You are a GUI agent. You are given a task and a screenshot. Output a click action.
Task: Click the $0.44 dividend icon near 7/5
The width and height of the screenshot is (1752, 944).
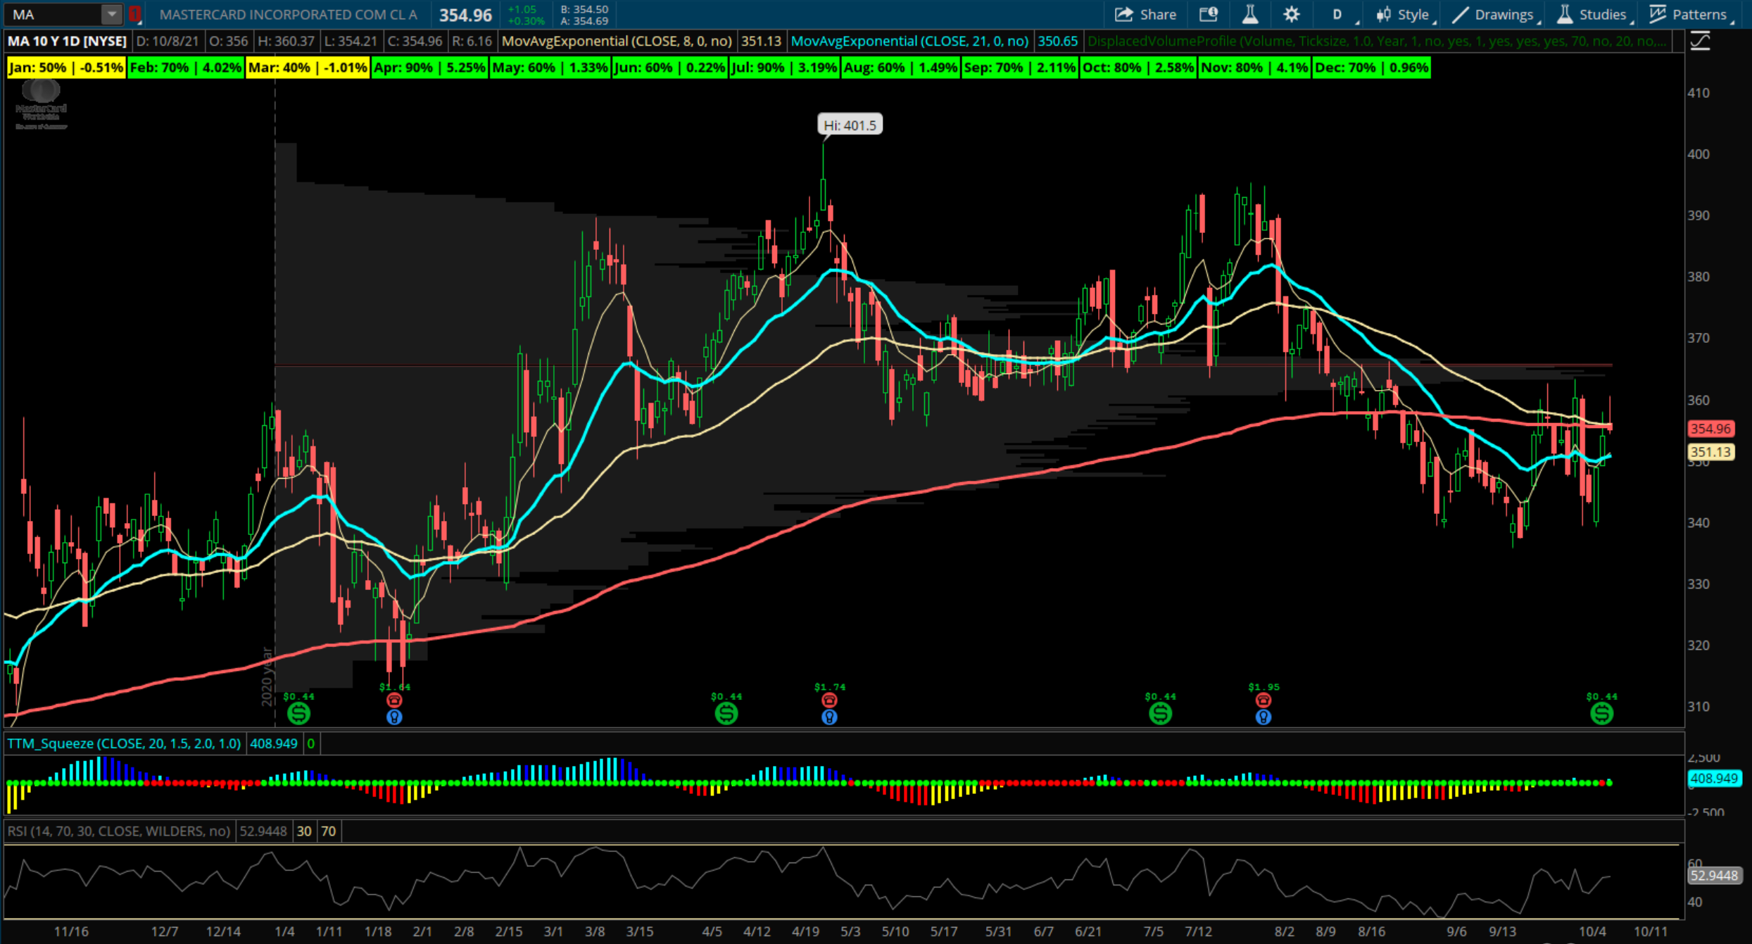point(1160,713)
